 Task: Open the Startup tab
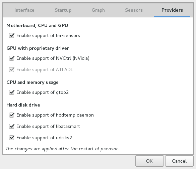(63, 10)
